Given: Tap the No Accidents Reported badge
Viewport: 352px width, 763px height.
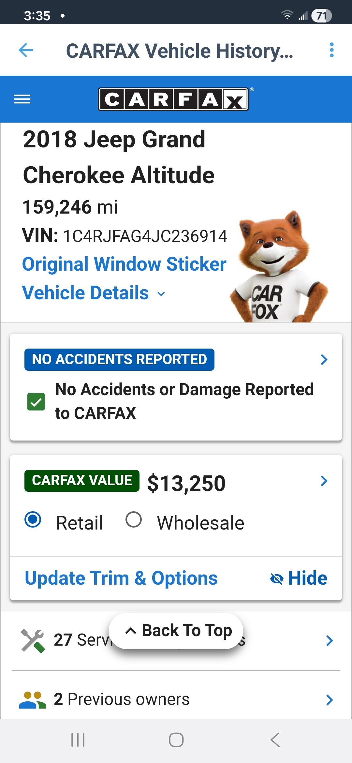Looking at the screenshot, I should (x=119, y=359).
